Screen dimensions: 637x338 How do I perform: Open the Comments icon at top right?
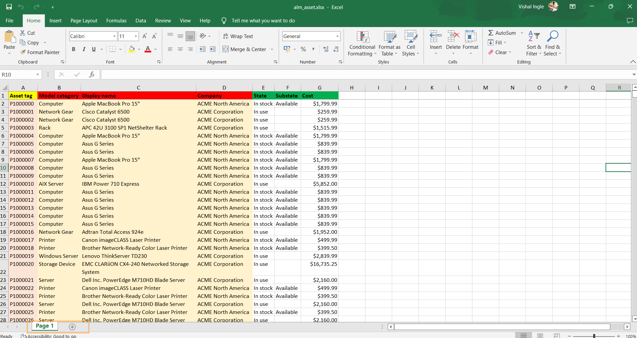pyautogui.click(x=630, y=21)
